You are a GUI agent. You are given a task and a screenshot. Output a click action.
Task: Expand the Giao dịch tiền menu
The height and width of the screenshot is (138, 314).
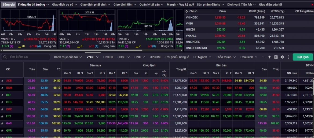pyautogui.click(x=125, y=4)
